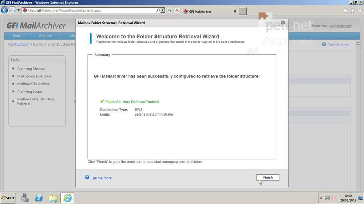Open Mailboxes To Archive task
Image resolution: width=364 pixels, height=204 pixels.
click(x=33, y=84)
